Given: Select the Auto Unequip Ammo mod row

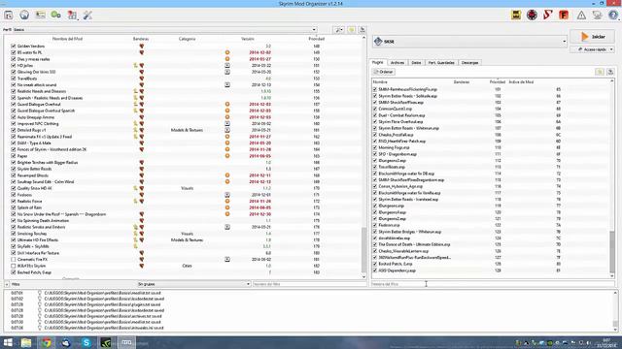Looking at the screenshot, I should tap(184, 117).
